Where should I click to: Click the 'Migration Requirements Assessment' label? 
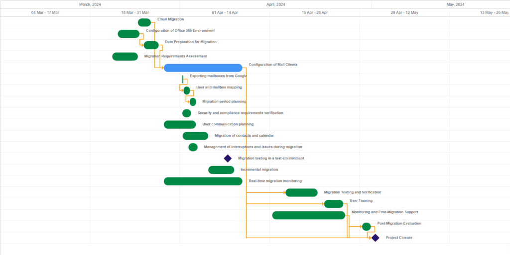point(176,56)
